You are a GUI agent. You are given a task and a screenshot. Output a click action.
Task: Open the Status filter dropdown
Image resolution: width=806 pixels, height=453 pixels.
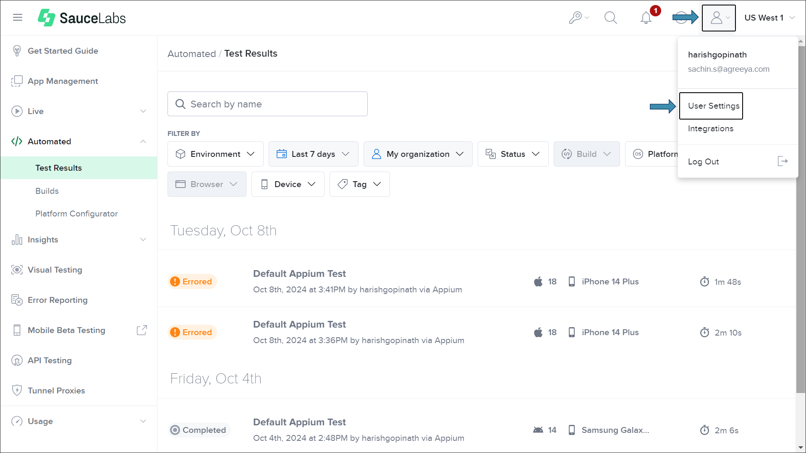click(513, 154)
